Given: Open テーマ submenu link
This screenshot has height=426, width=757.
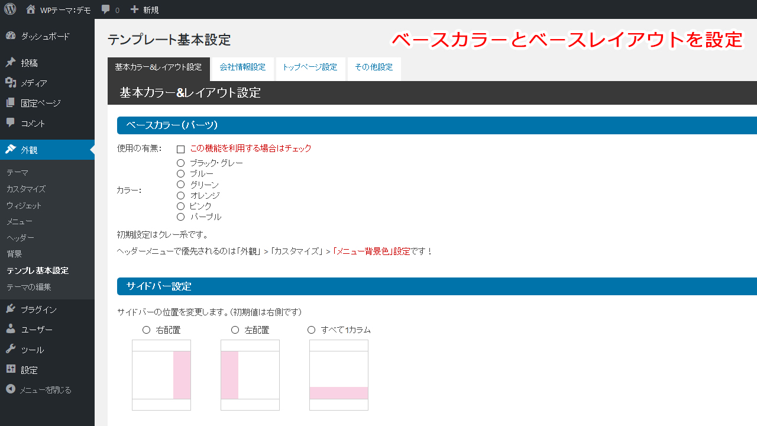Looking at the screenshot, I should pos(18,172).
